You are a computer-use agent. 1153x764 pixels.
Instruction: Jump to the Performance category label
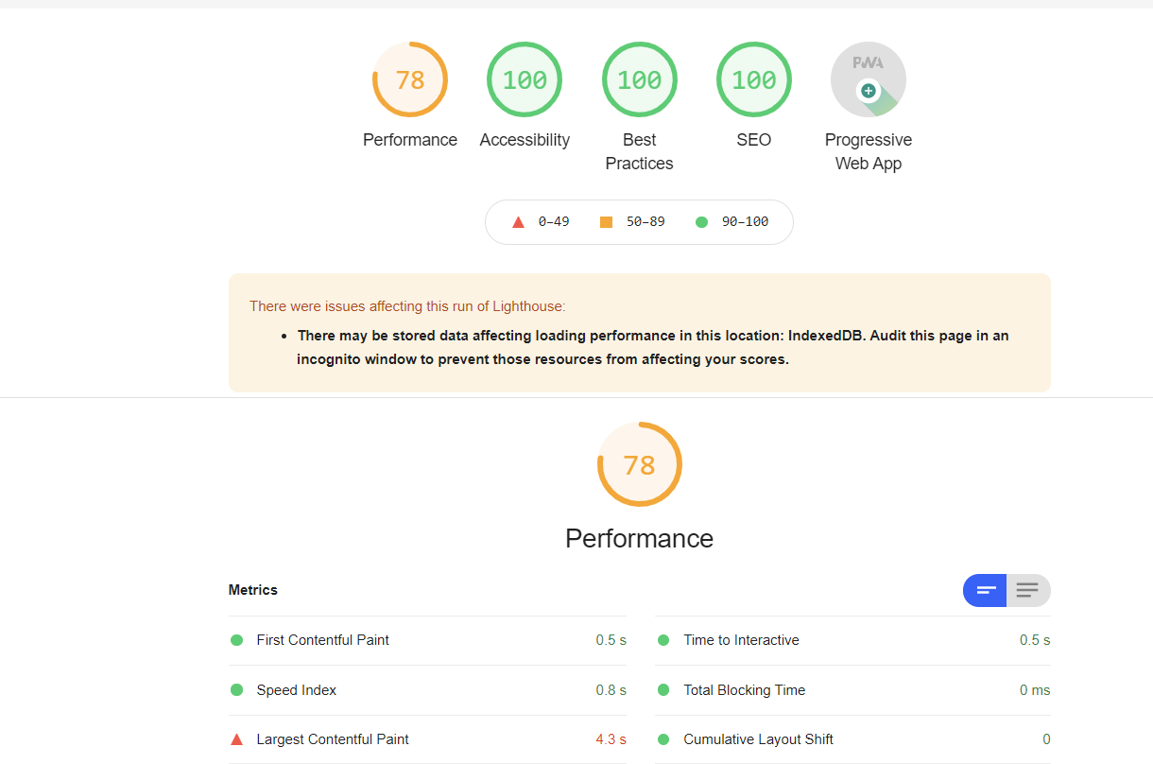click(410, 140)
